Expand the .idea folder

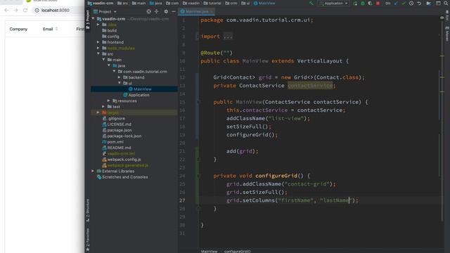[x=98, y=25]
